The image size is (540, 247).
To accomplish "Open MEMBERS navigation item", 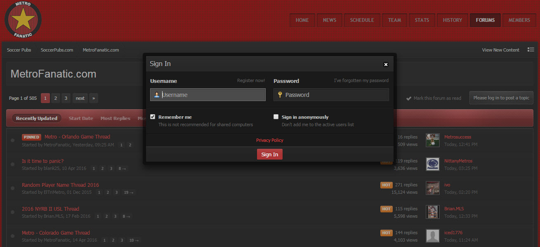I will click(519, 20).
